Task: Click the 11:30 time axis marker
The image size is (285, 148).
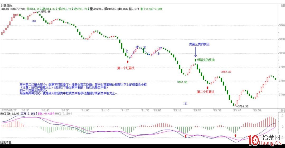Action: tap(146, 110)
